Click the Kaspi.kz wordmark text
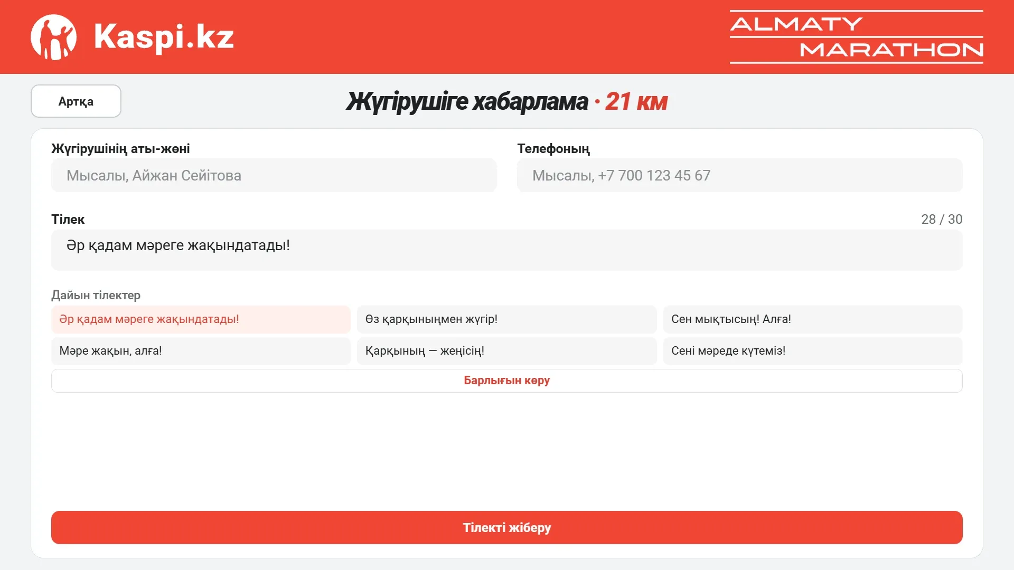This screenshot has width=1014, height=570. point(164,37)
